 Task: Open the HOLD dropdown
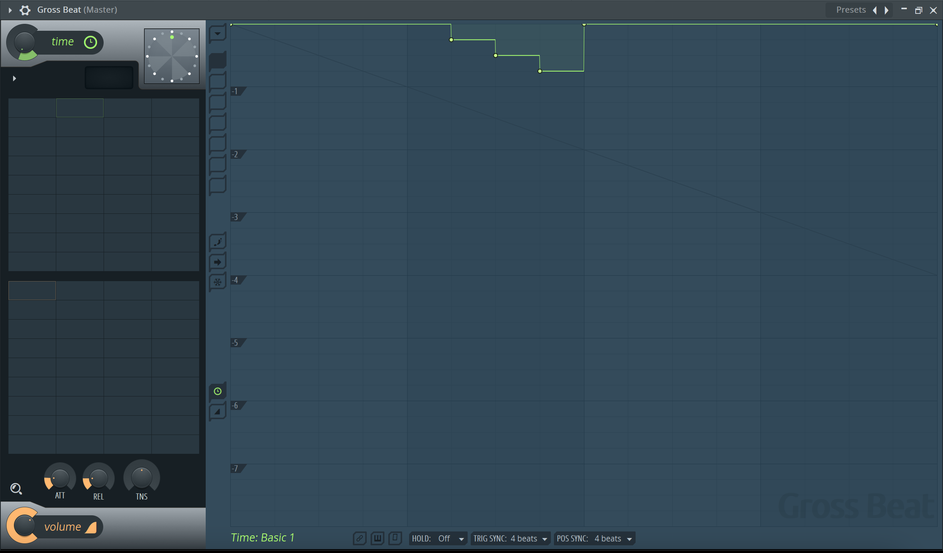[438, 539]
